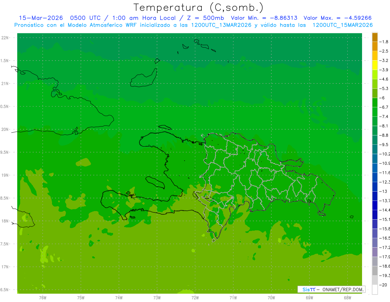Click the lime swatch between -3.9 and -4.6
This screenshot has width=390, height=302.
pos(375,75)
